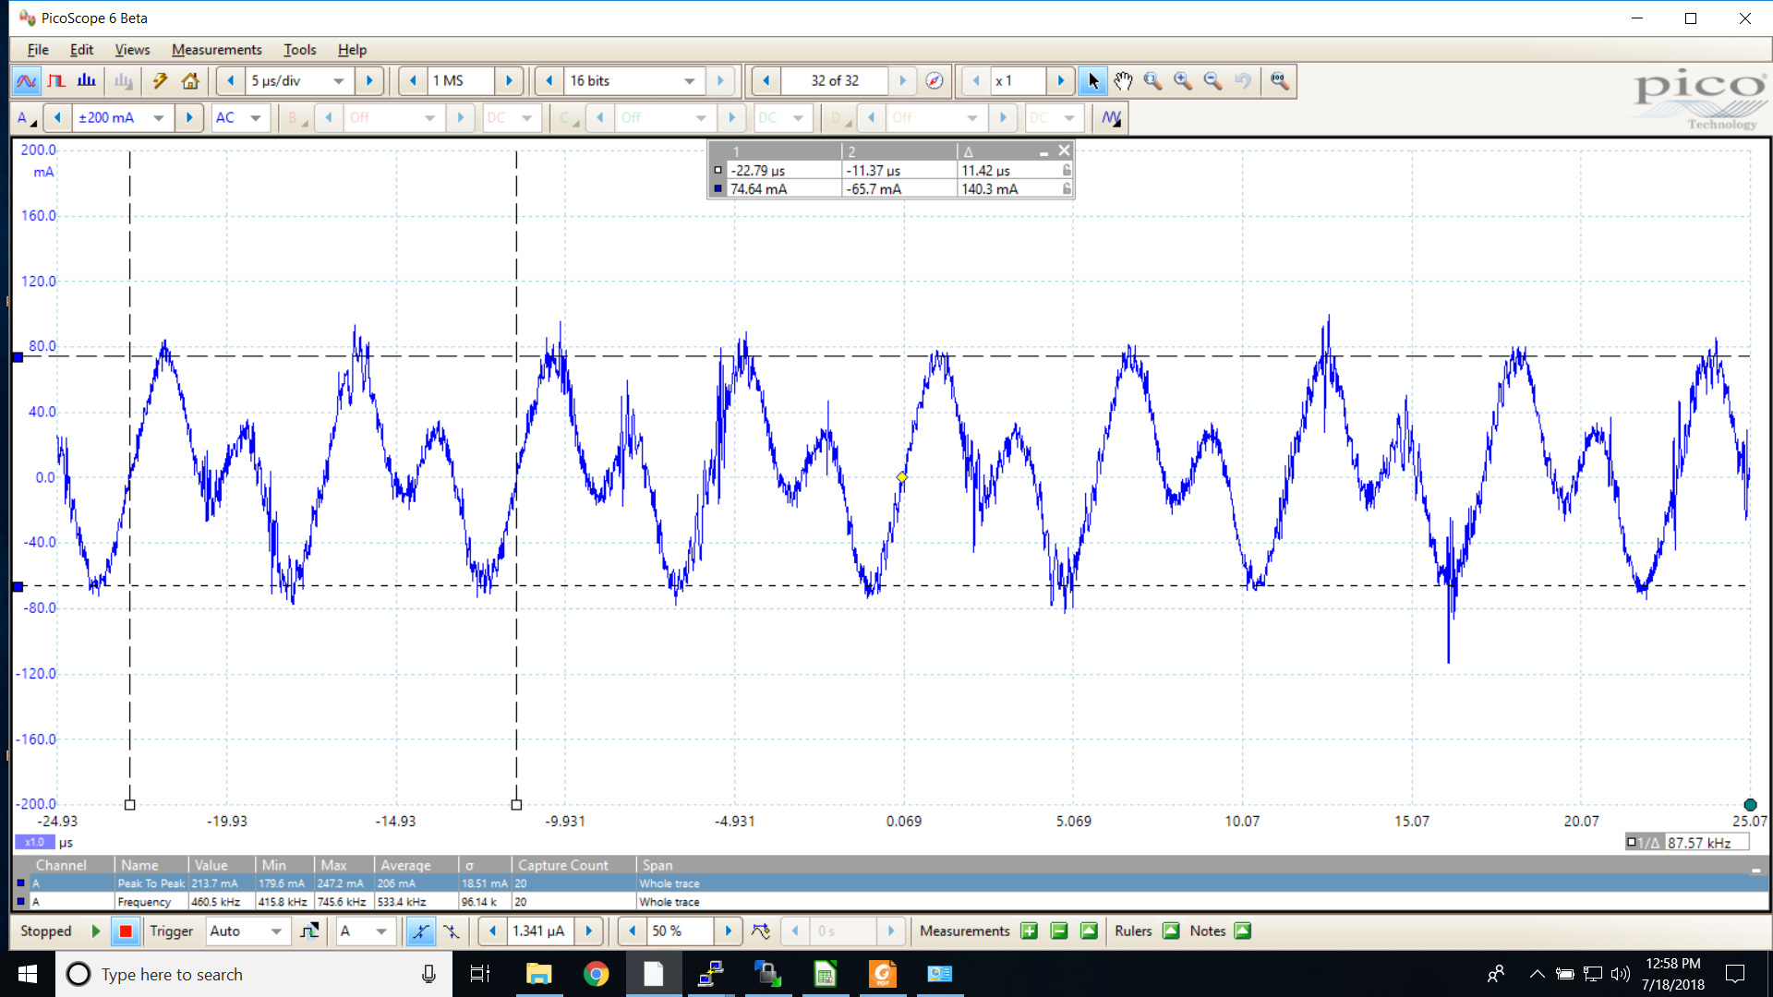The width and height of the screenshot is (1773, 997).
Task: Start capture with green play arrow
Action: 95,931
